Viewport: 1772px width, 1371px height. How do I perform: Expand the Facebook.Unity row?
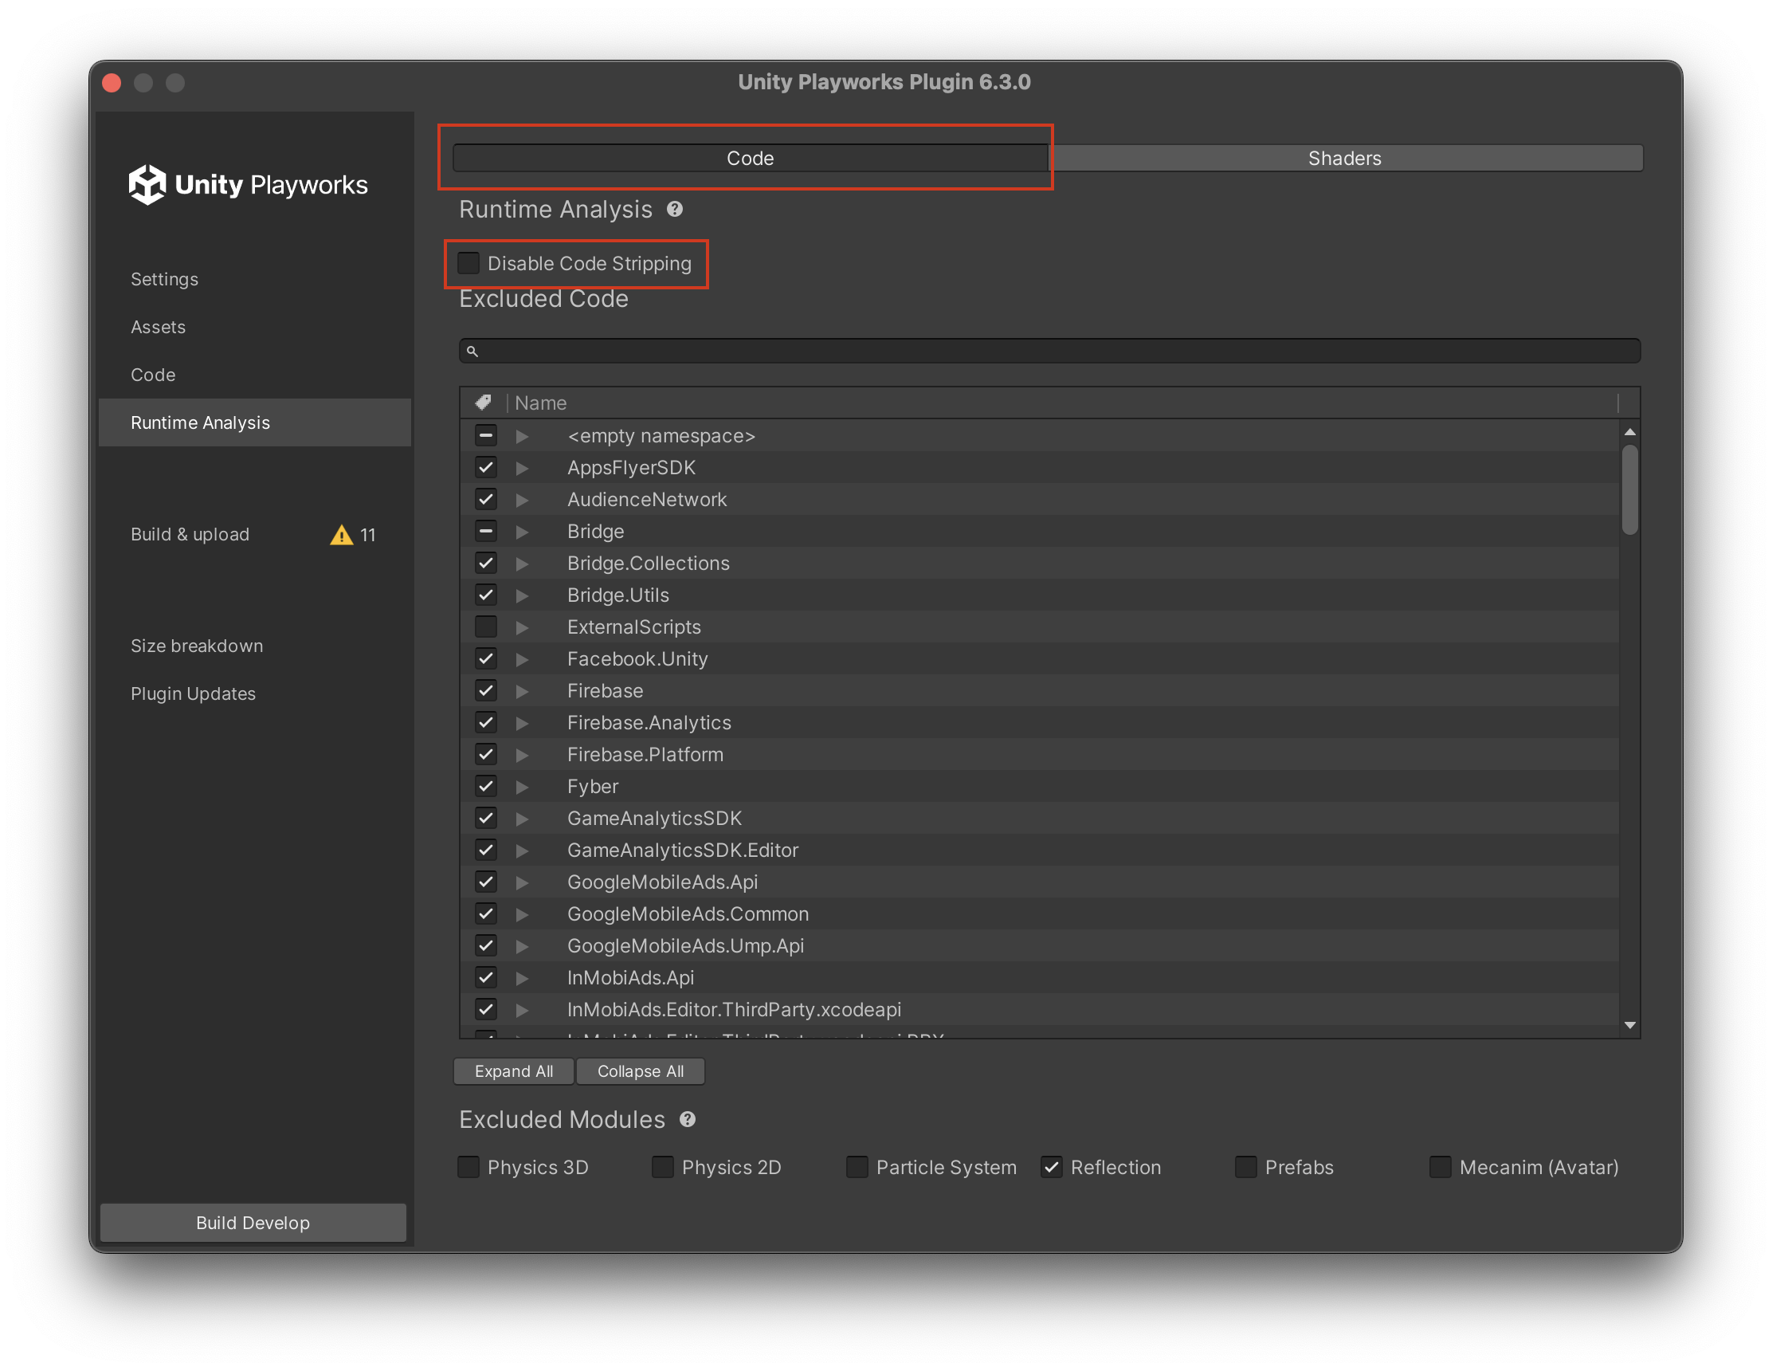[x=523, y=659]
